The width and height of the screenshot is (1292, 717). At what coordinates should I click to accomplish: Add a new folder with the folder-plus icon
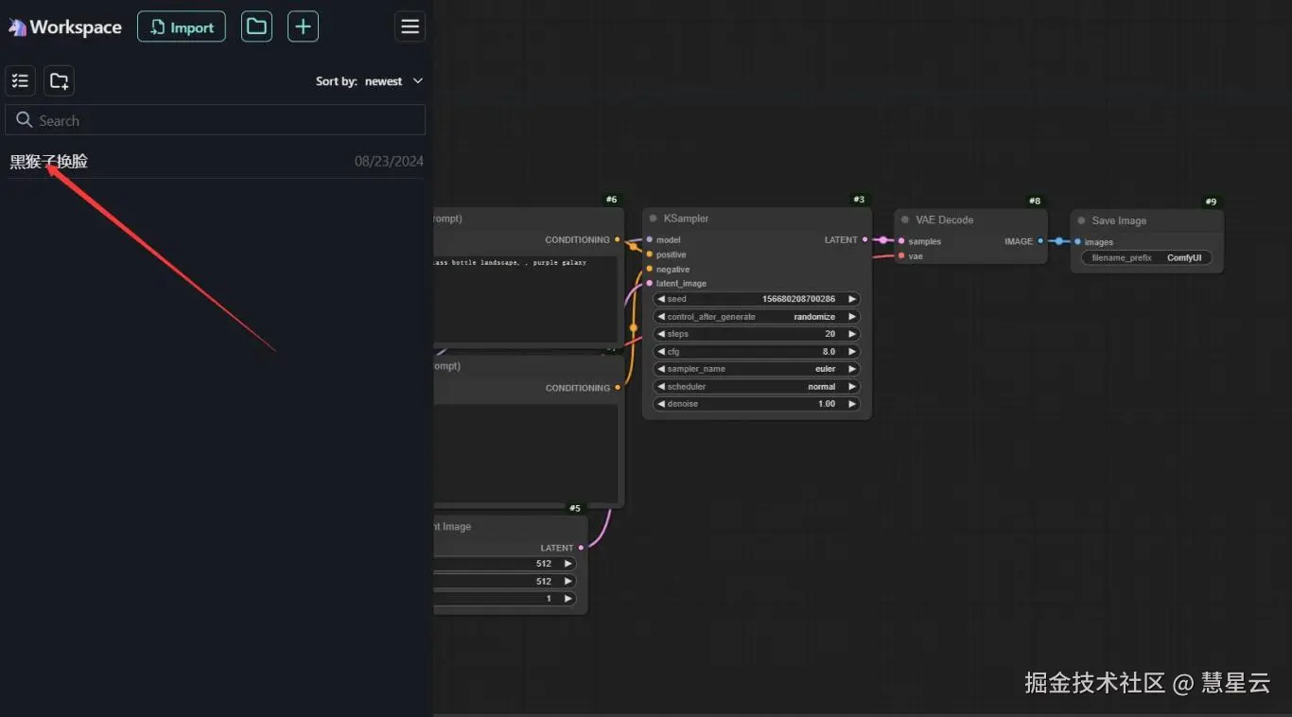click(59, 81)
